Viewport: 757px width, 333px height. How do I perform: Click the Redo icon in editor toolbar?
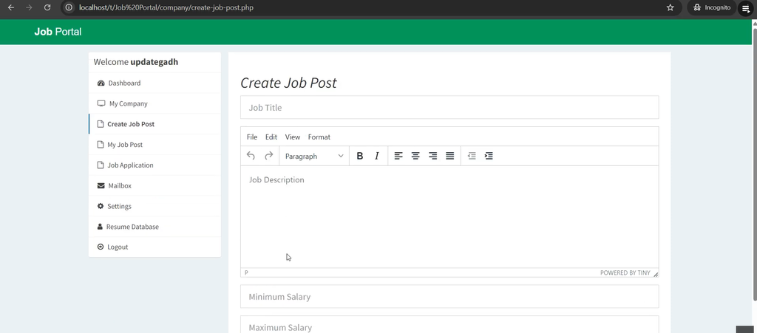[269, 156]
